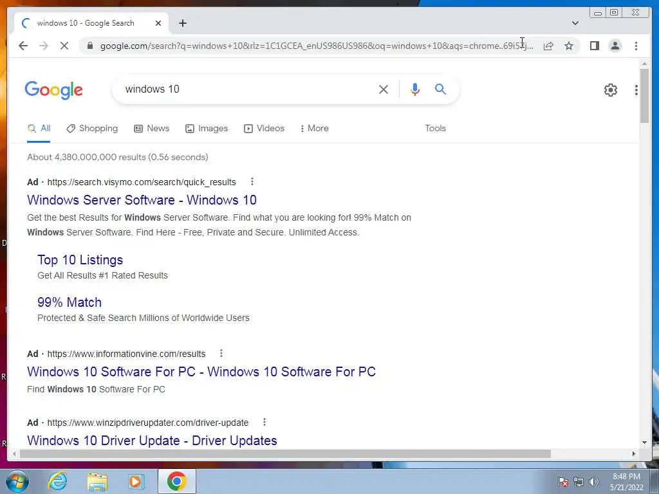Stop loading the page
The height and width of the screenshot is (494, 659).
pyautogui.click(x=64, y=46)
